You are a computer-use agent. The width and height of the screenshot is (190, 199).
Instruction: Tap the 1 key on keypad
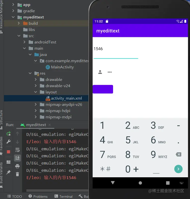click(102, 125)
